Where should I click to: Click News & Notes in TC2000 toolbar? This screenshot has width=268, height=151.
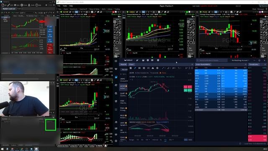coord(94,9)
